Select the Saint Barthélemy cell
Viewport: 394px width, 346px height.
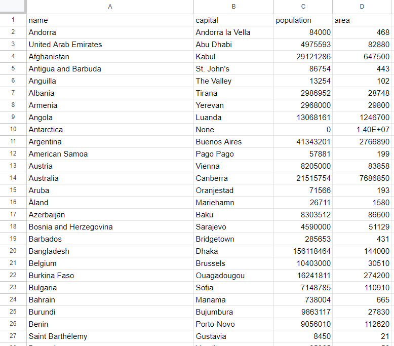[110, 336]
